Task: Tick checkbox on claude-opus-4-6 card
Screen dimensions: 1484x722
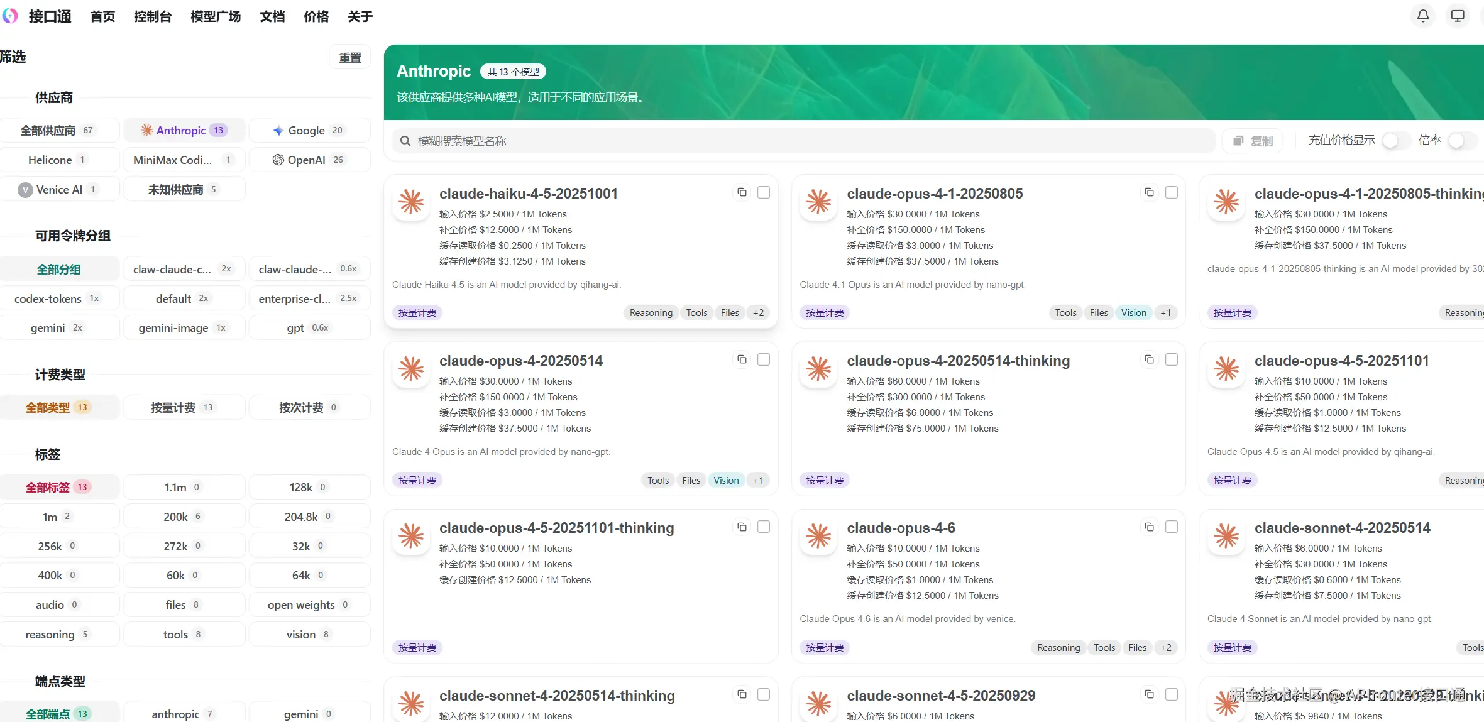Action: click(1172, 527)
